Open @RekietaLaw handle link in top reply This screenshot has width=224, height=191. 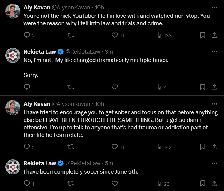(82, 52)
